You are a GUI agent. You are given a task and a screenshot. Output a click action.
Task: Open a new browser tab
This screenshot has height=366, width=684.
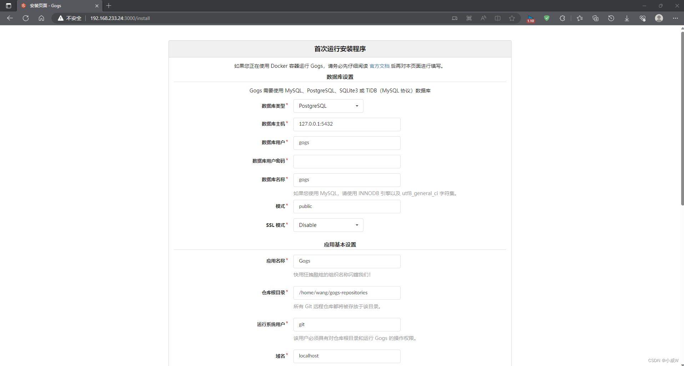(109, 6)
